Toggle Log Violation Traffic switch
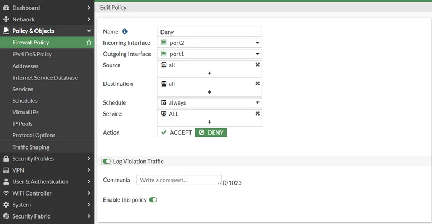 tap(106, 162)
